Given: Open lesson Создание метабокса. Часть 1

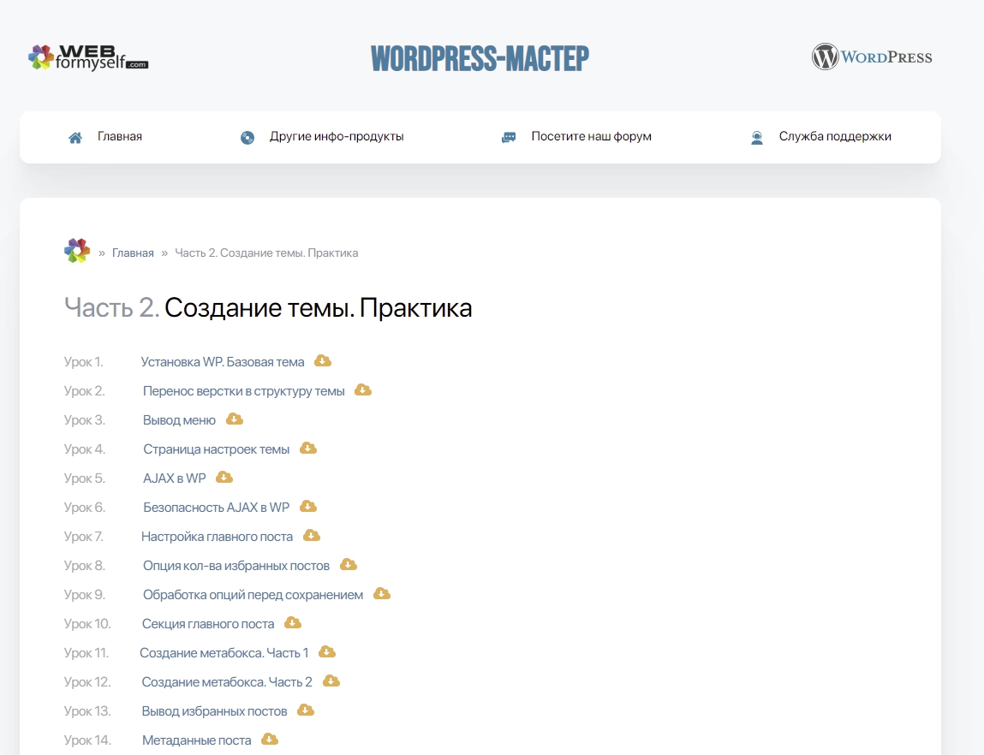Looking at the screenshot, I should 224,653.
